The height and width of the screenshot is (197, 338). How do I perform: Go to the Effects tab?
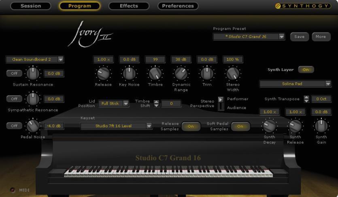click(129, 6)
